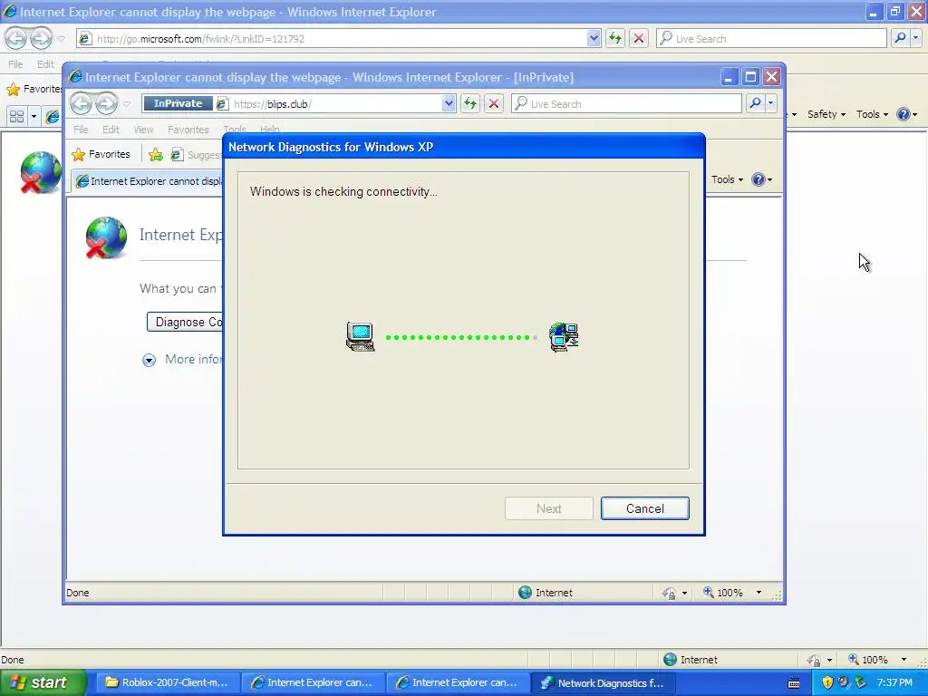Open View menu in InPrivate window
The width and height of the screenshot is (928, 696).
pos(143,130)
